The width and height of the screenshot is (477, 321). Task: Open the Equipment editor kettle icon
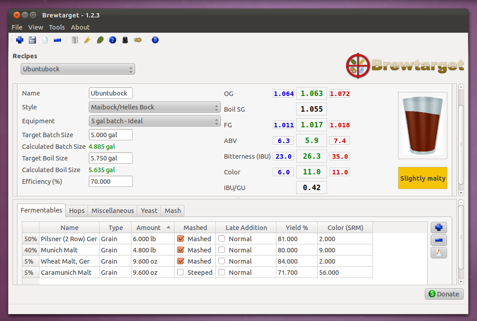pyautogui.click(x=75, y=40)
